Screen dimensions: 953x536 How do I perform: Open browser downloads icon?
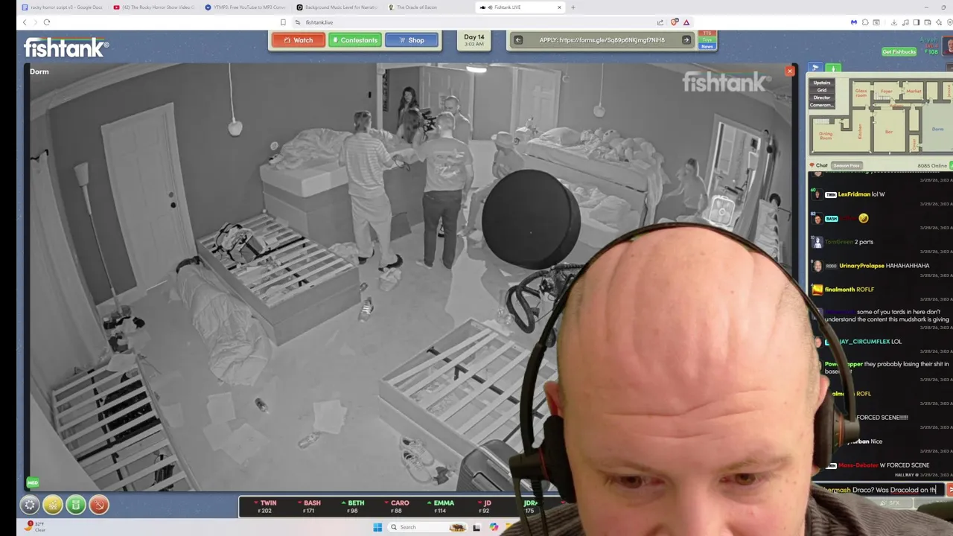893,22
